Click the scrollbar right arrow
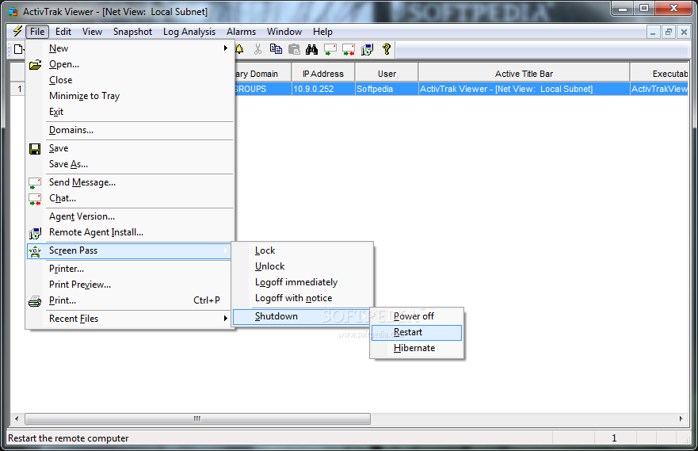 [x=681, y=419]
